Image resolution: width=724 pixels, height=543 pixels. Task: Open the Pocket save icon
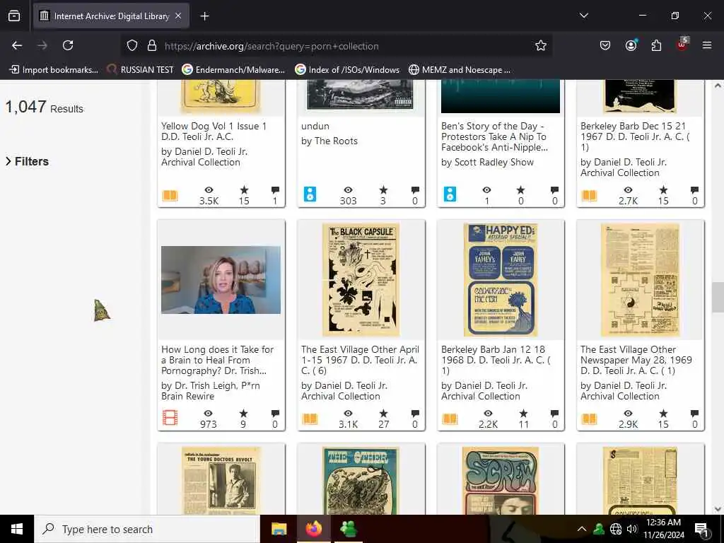605,45
